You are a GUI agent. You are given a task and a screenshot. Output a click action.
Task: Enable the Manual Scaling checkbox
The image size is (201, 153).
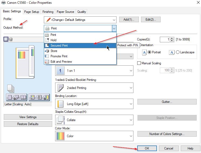coord(139,63)
